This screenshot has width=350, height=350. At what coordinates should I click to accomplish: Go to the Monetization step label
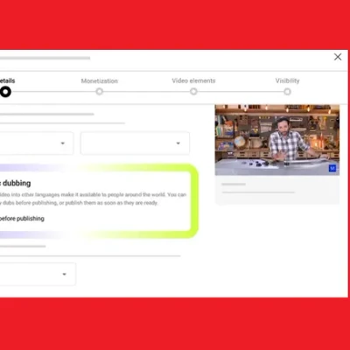coord(100,81)
